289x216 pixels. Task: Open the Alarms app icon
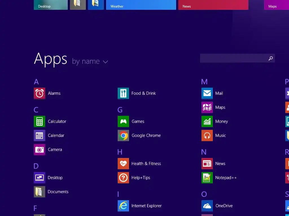[x=40, y=93]
